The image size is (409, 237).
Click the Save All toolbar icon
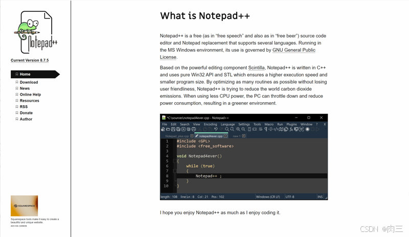coord(178,129)
